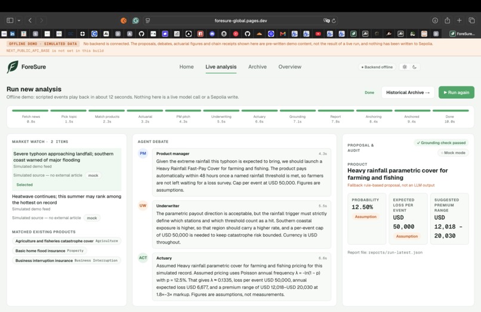This screenshot has height=312, width=481.
Task: Open the Overview nav tab
Action: click(290, 67)
